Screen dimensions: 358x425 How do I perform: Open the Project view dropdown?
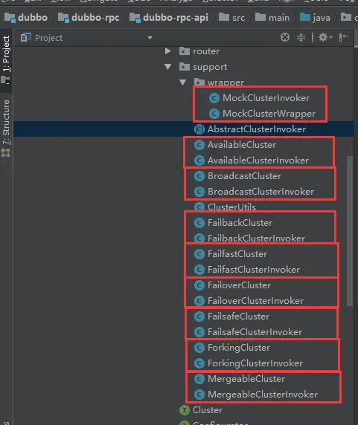(x=150, y=38)
